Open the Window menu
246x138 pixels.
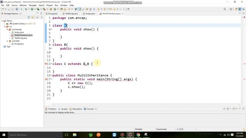coord(64,5)
